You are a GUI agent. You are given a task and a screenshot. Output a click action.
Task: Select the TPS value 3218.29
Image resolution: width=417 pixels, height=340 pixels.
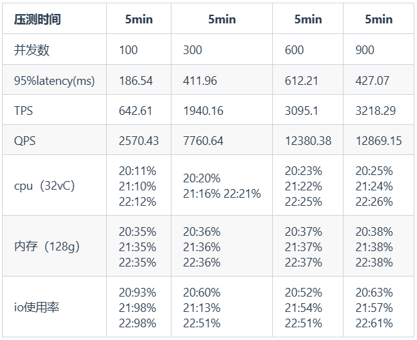click(x=375, y=111)
